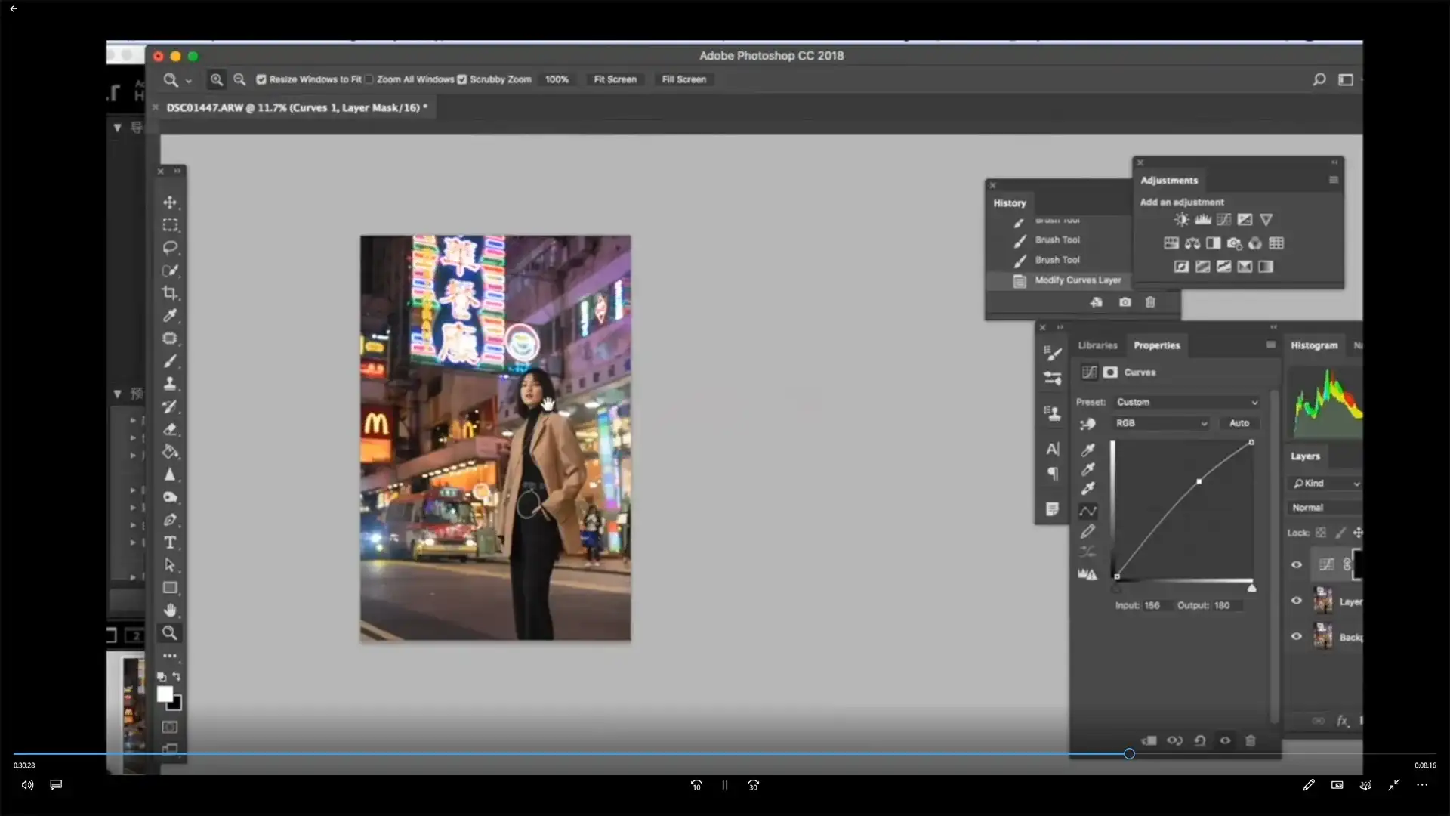The height and width of the screenshot is (816, 1450).
Task: Select the Eyedropper tool in toolbar
Action: (170, 316)
